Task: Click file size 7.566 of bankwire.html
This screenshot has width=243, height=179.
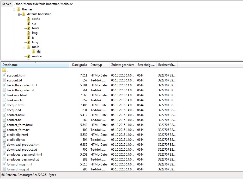Action: coord(84,95)
